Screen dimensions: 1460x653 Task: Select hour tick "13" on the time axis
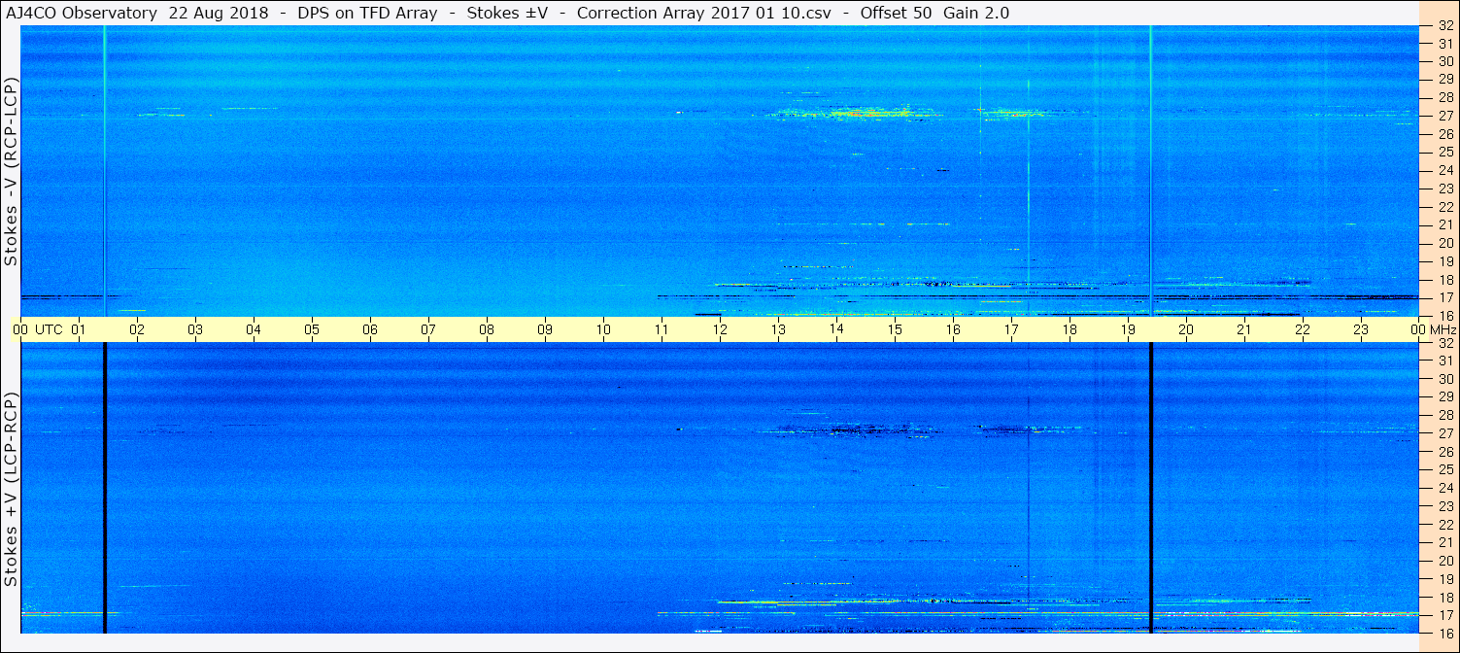point(778,329)
